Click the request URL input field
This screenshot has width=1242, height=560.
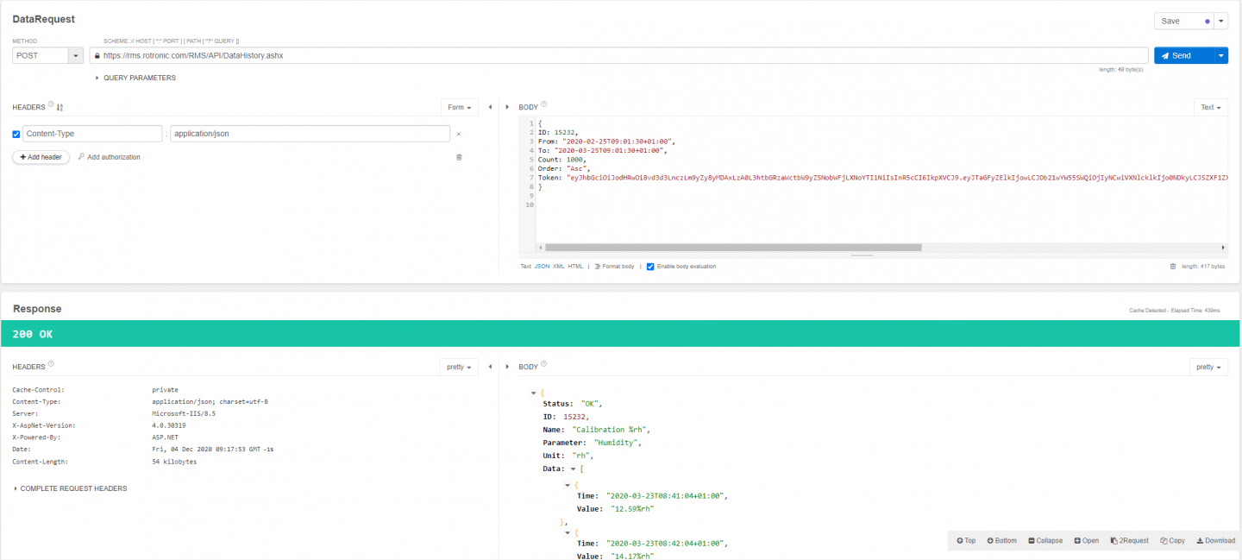click(x=619, y=55)
